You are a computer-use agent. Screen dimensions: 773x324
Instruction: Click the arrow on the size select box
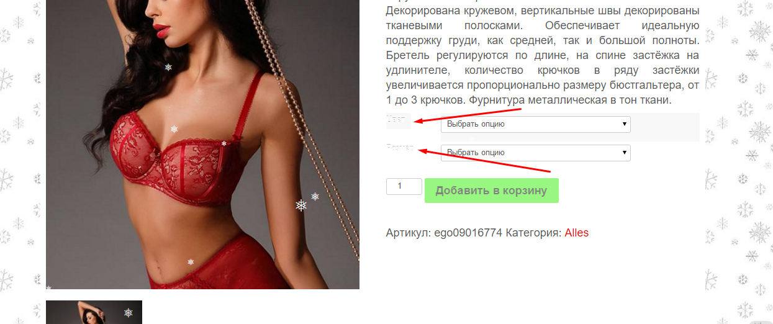pyautogui.click(x=624, y=153)
